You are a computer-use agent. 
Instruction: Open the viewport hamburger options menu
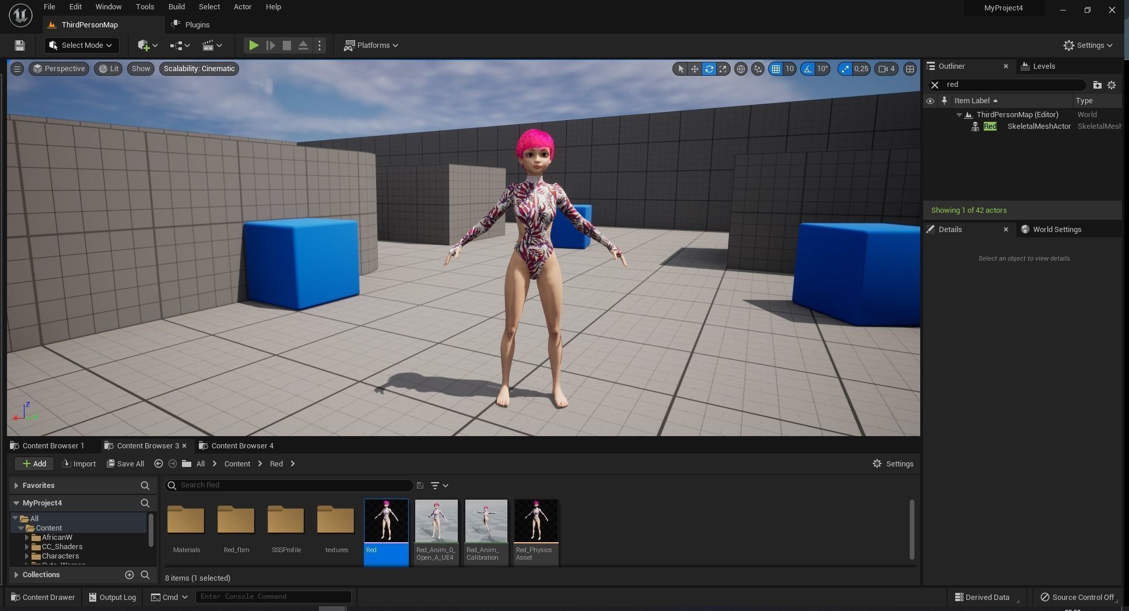coord(17,69)
